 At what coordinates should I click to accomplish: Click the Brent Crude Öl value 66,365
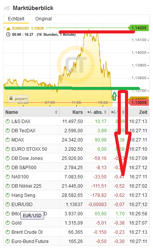click(x=76, y=232)
